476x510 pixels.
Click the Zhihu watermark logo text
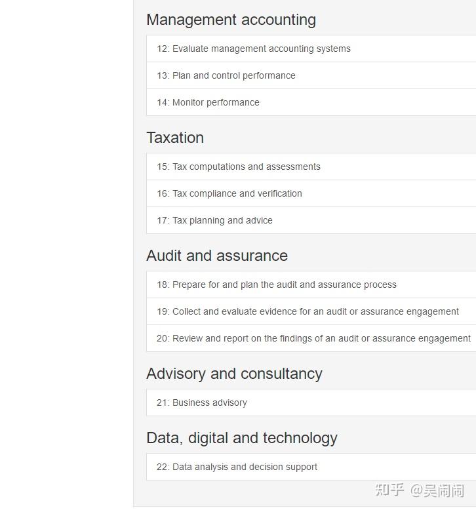tap(389, 490)
